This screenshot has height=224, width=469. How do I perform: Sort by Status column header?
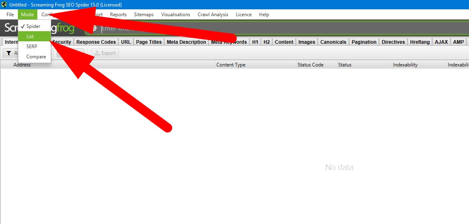click(x=364, y=65)
